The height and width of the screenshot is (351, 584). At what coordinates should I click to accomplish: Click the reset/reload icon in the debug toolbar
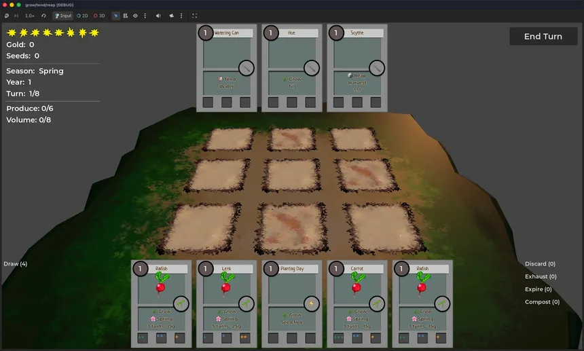(43, 16)
